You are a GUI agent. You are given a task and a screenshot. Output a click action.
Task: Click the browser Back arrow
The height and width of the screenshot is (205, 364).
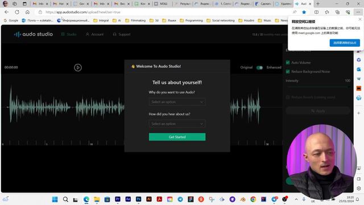click(6, 12)
